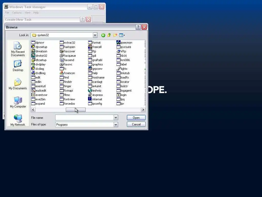262x197 pixels.
Task: Click help button in Create New Task dialog
Action: click(x=82, y=19)
